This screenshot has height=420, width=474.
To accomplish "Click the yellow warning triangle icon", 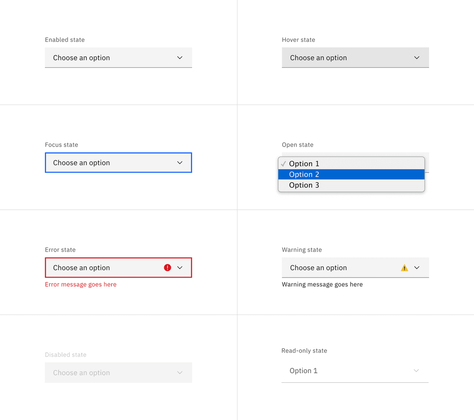I will pyautogui.click(x=404, y=268).
